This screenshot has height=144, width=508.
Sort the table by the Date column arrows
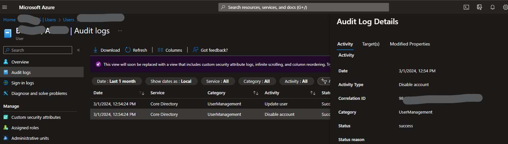pos(142,93)
